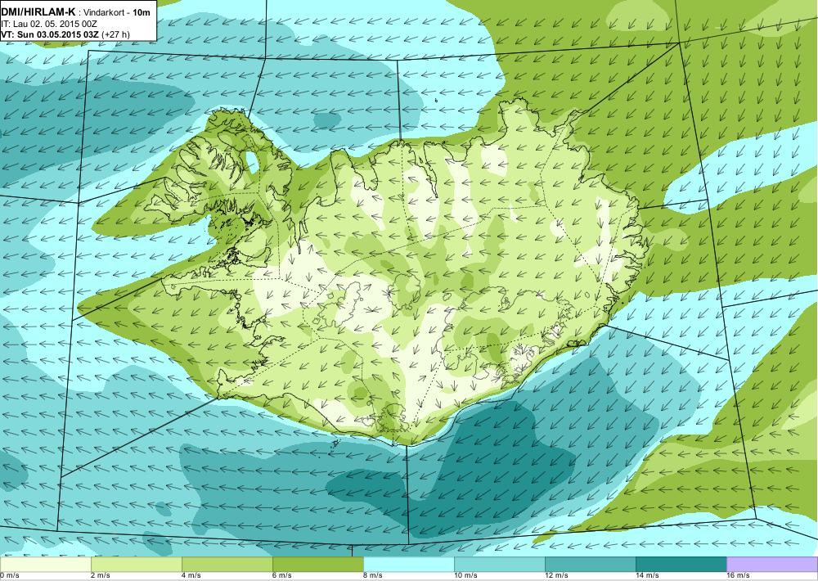Click the 'VT: Sun 03.05.2015 03Z' line
This screenshot has width=818, height=581.
pos(50,34)
